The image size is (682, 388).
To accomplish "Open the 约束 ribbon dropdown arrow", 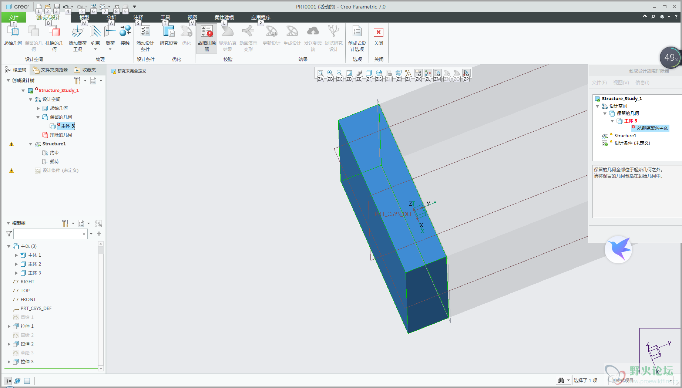I will (95, 49).
